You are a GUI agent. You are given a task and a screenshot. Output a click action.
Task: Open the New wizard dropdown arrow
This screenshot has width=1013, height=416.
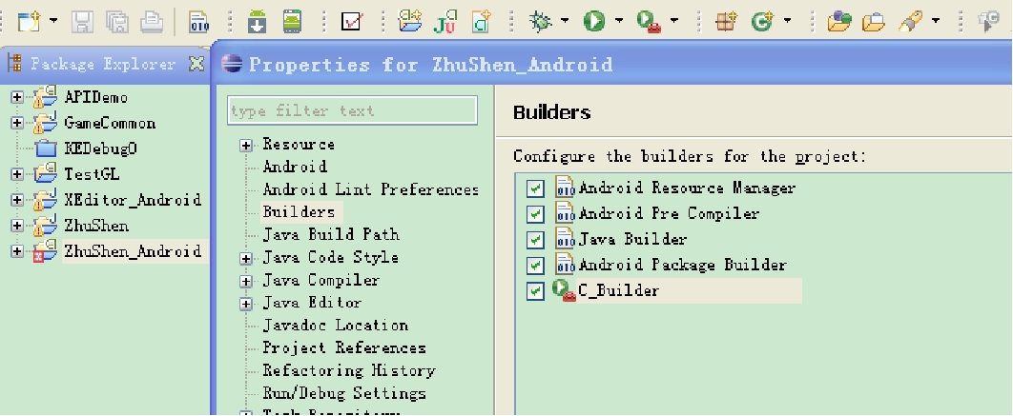coord(53,22)
